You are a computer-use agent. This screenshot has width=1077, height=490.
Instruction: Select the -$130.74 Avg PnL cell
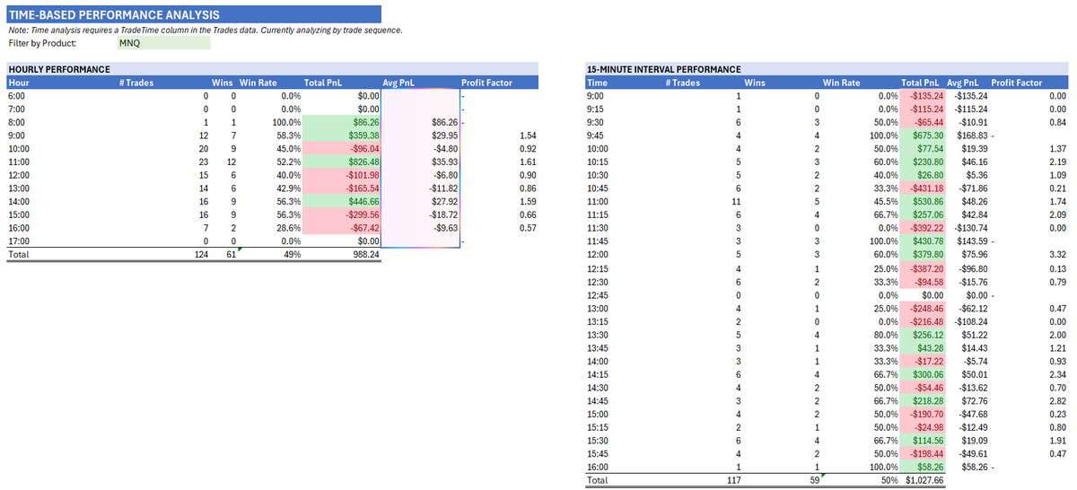point(969,228)
